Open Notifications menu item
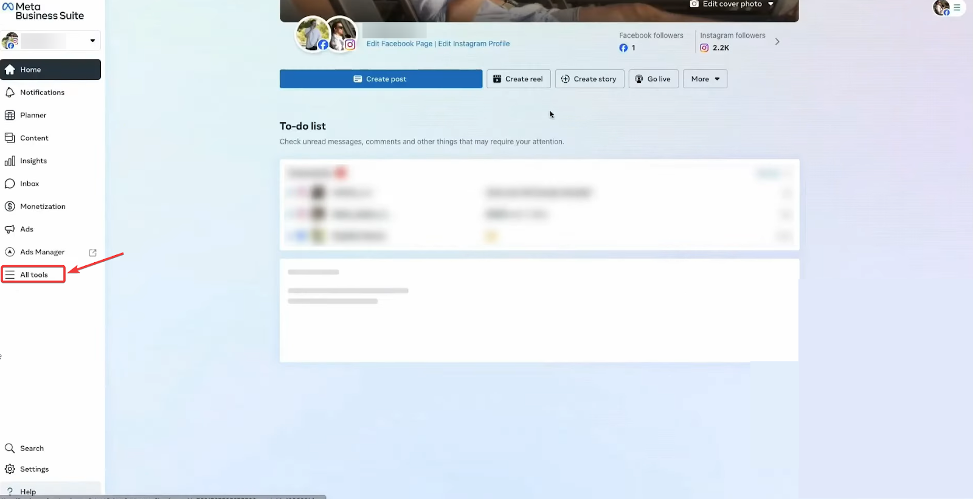This screenshot has height=499, width=973. click(50, 92)
